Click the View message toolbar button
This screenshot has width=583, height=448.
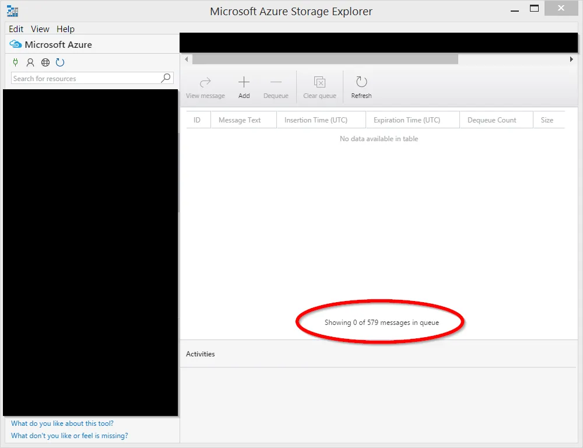(x=205, y=87)
